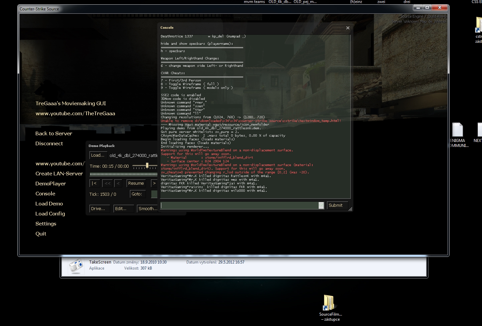Viewport: 482px width, 326px height.
Task: Click 'sv_cheats=0 prevented changing r_lod' console line
Action: click(235, 172)
